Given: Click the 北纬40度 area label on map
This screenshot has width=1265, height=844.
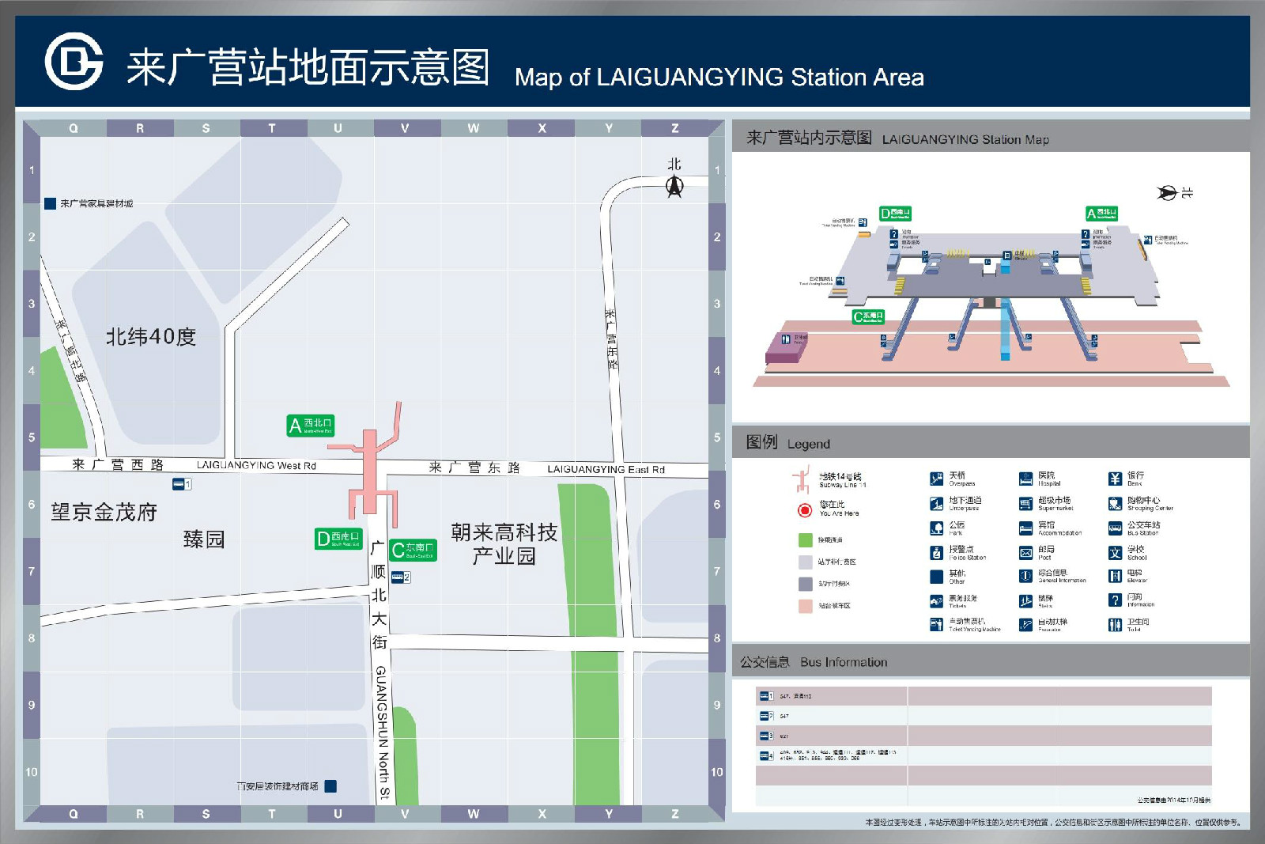Looking at the screenshot, I should point(151,337).
